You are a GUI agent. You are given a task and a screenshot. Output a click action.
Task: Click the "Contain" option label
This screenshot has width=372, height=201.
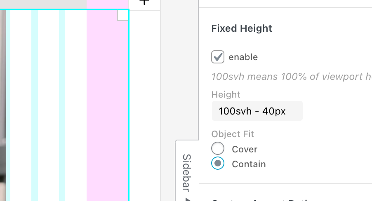[249, 164]
